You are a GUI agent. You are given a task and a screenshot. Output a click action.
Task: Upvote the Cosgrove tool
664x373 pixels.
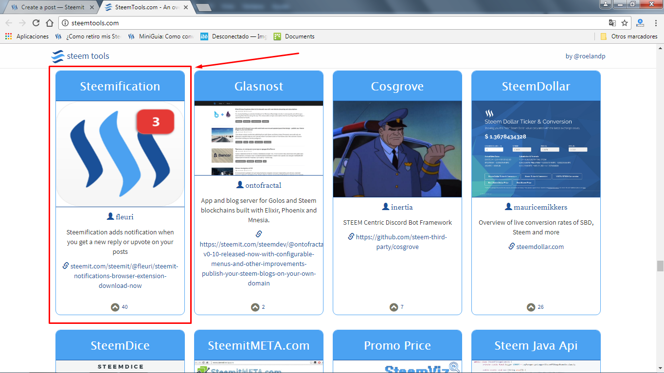click(x=394, y=307)
